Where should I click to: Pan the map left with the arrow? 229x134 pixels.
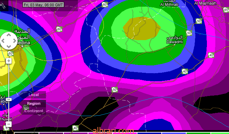pos(3,41)
